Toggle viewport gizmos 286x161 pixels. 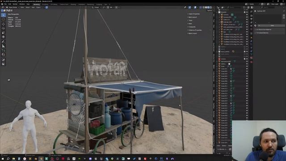[189, 8]
